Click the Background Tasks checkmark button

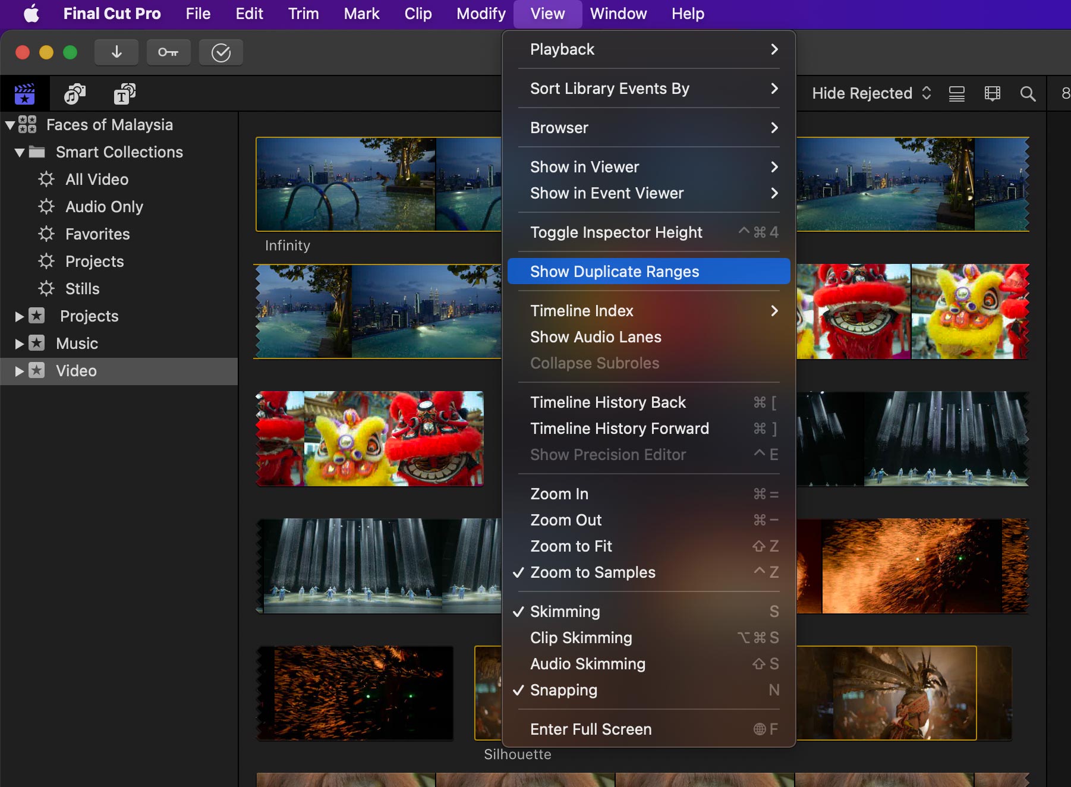[221, 52]
